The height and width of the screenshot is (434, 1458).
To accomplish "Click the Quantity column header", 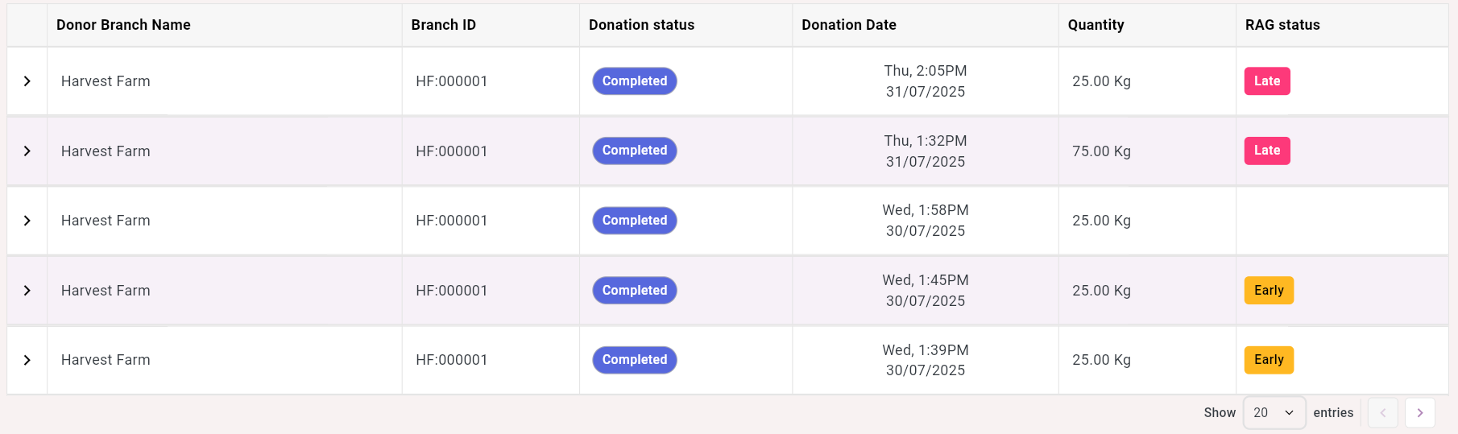I will [1096, 25].
